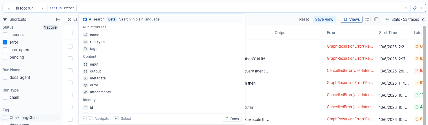Click the name attribute icon
The width and height of the screenshot is (428, 125).
(x=85, y=35)
